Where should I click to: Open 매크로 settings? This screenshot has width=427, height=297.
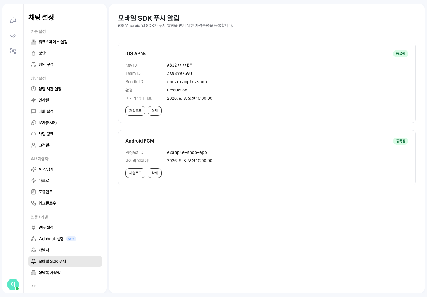pyautogui.click(x=65, y=181)
